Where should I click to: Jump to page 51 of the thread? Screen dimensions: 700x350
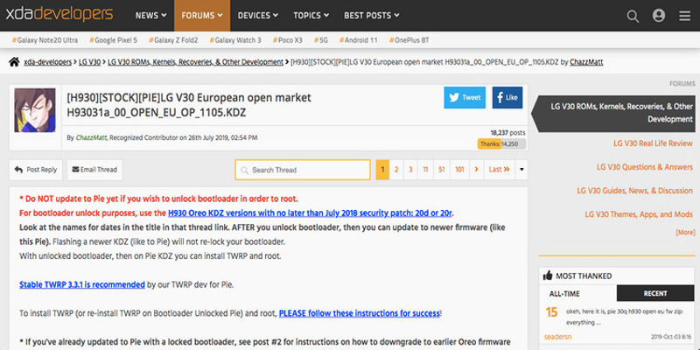441,169
